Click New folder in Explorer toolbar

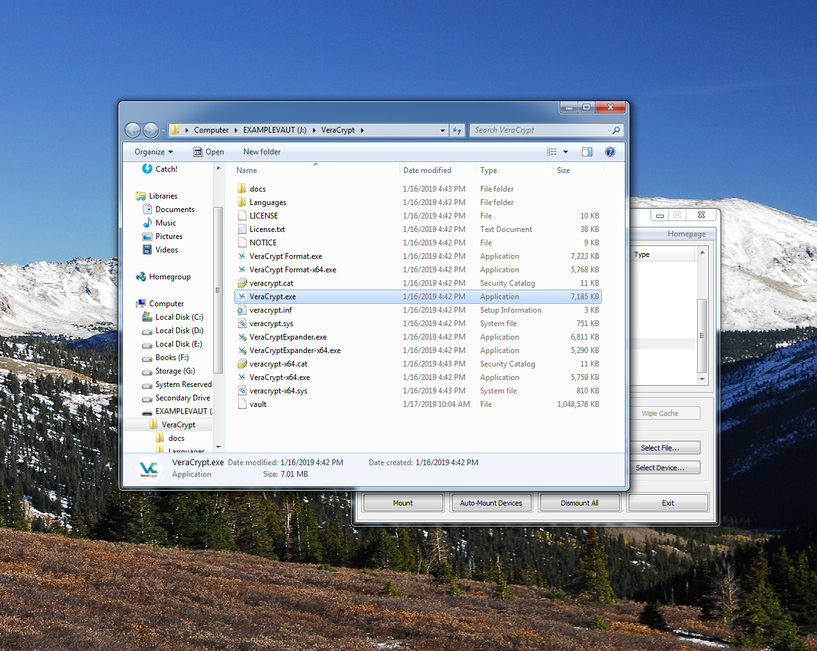click(x=262, y=152)
